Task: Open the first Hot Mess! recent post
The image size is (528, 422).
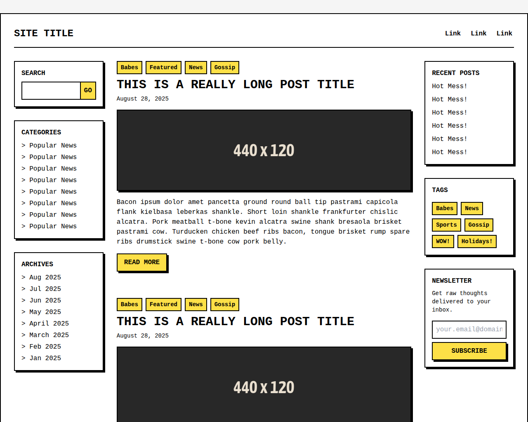Action: point(449,86)
